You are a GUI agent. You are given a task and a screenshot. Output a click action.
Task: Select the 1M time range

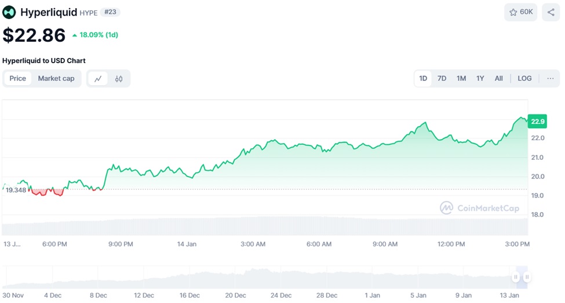click(461, 78)
